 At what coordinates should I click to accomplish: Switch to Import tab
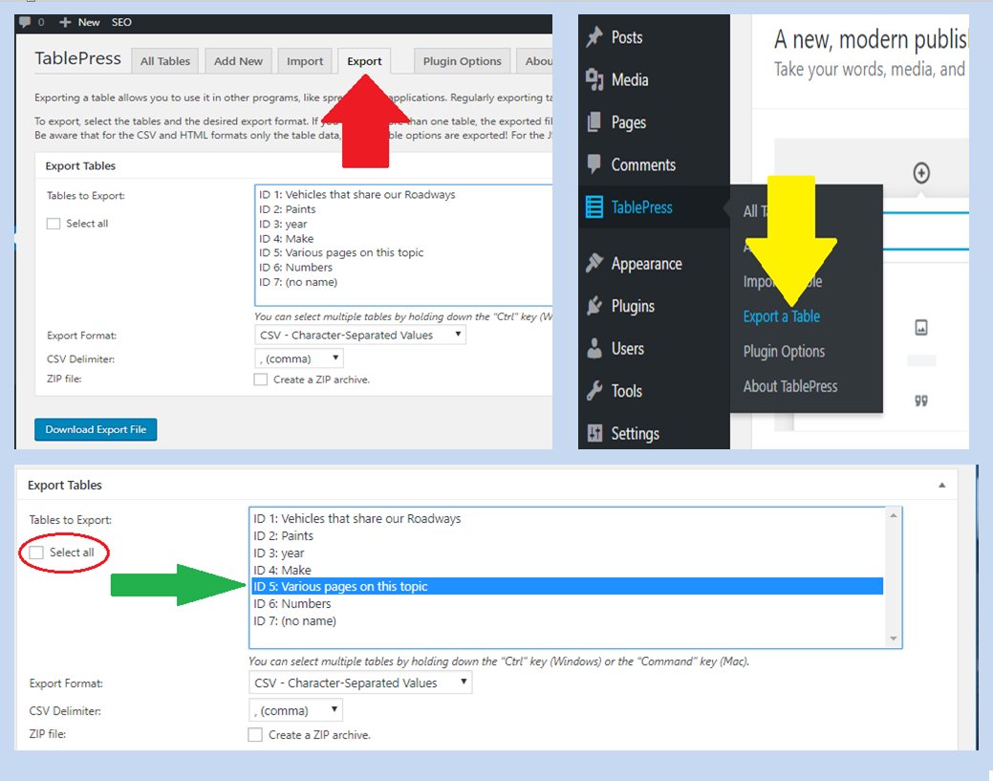[x=305, y=61]
